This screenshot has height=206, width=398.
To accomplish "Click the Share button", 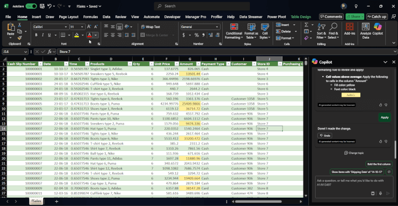I will [x=354, y=17].
